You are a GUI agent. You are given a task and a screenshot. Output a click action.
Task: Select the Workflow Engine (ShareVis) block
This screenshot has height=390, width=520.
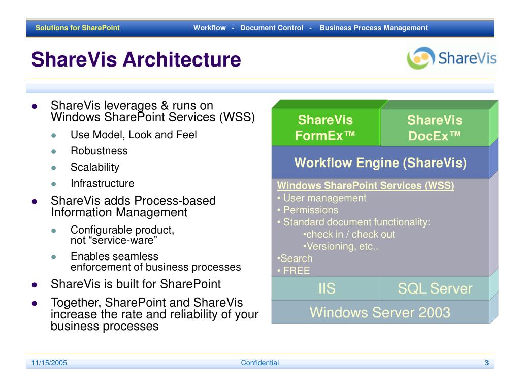click(x=380, y=162)
